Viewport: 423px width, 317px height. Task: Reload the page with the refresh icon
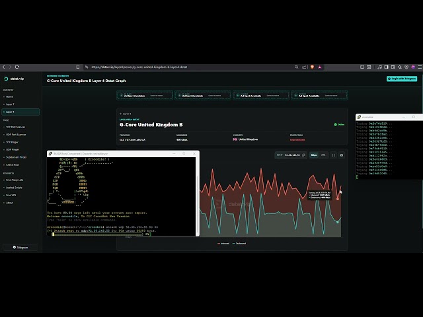(x=17, y=67)
